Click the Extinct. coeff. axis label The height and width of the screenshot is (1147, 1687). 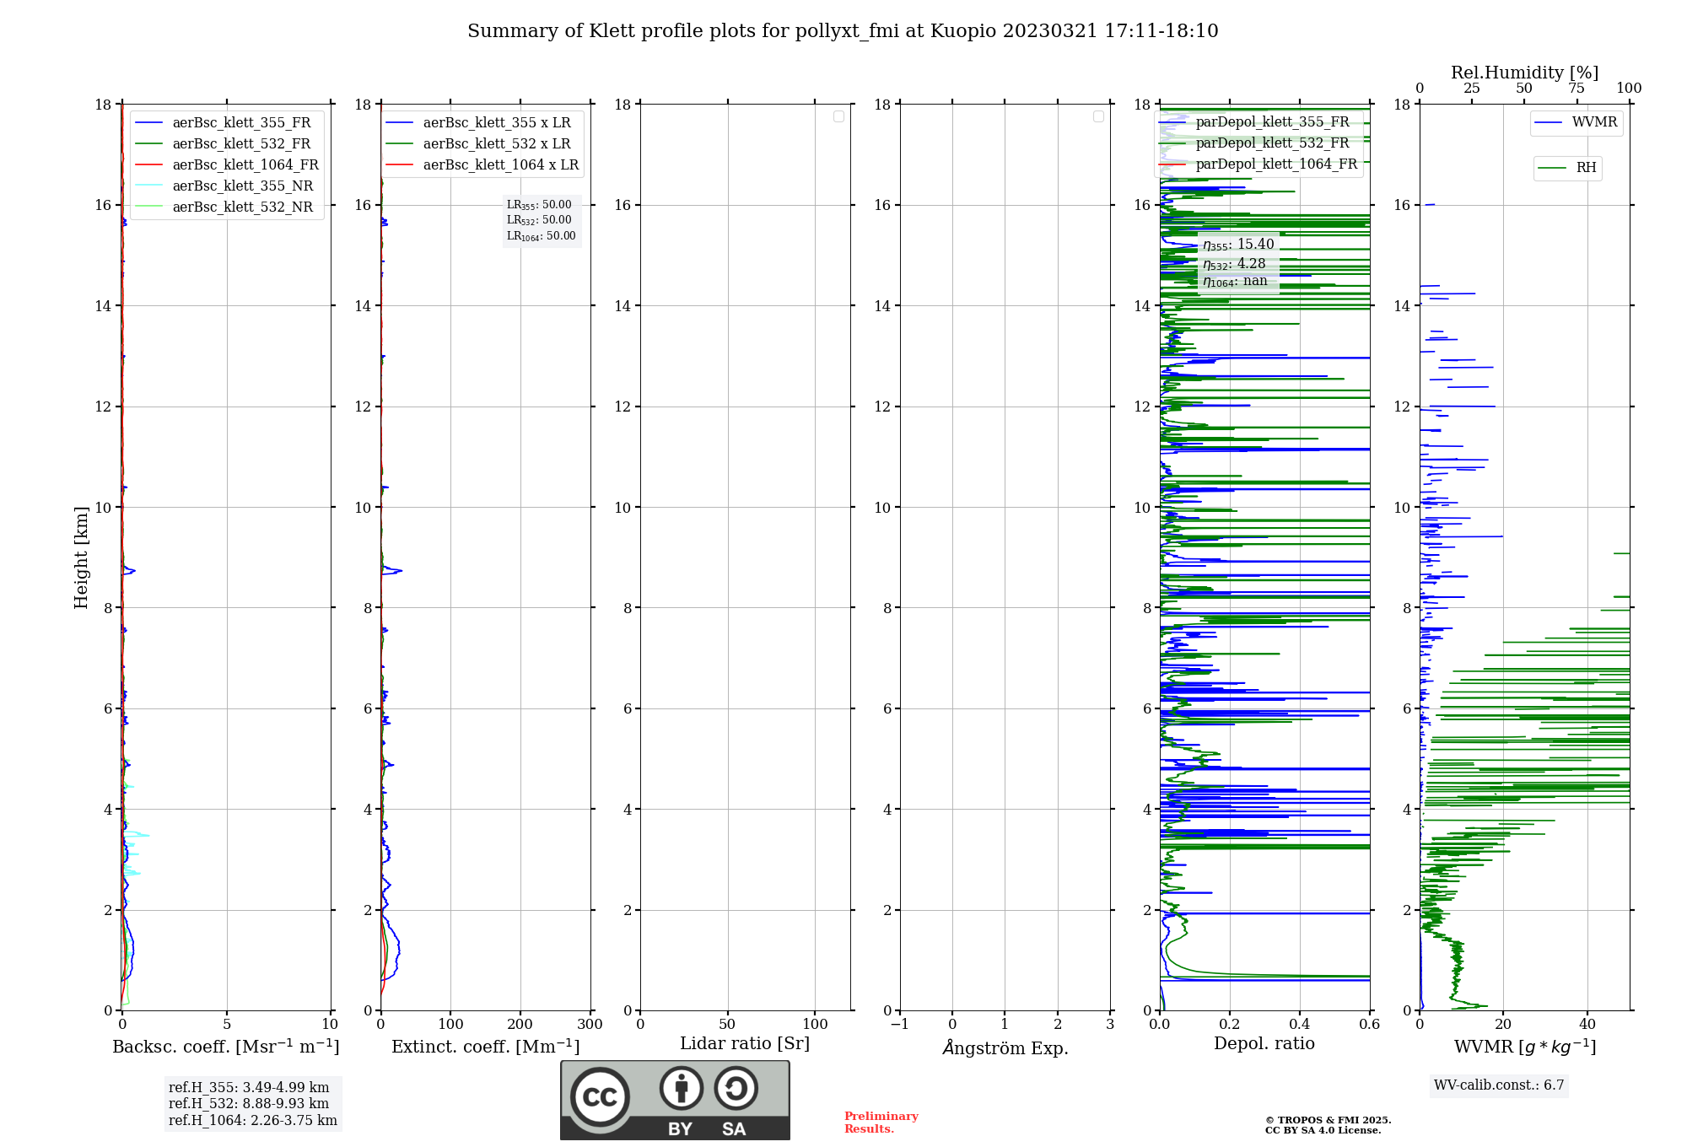(x=486, y=1047)
